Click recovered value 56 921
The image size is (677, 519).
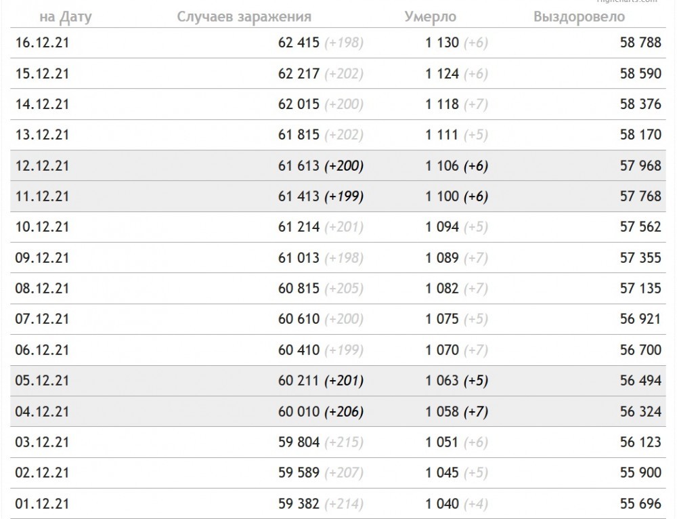click(640, 319)
